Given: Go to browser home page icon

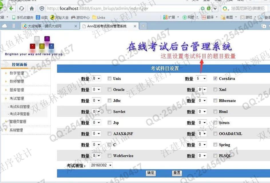Looking at the screenshot, I should 32,9.
